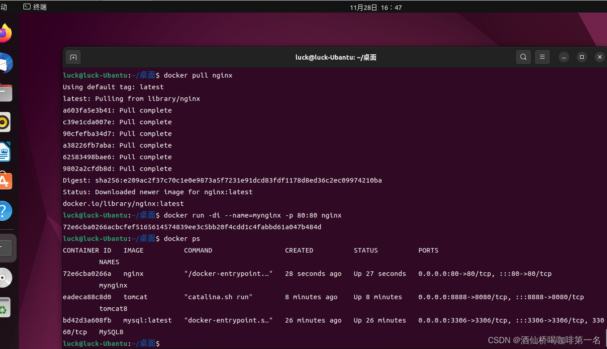
Task: Click the docker pull nginx command line
Action: click(198, 75)
